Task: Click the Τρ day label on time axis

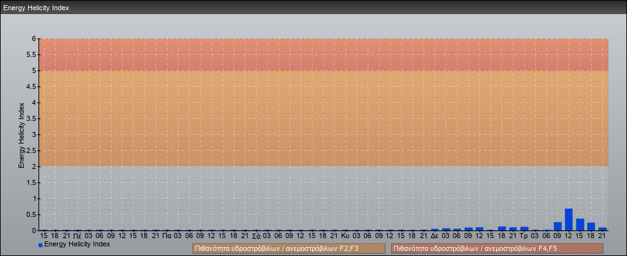Action: pyautogui.click(x=524, y=236)
